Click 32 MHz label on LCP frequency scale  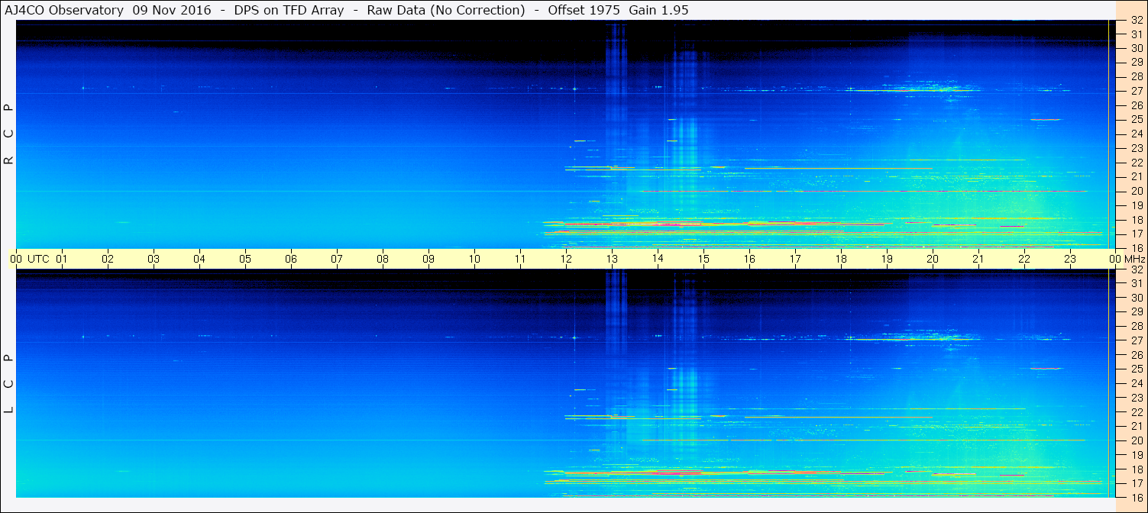(1137, 269)
